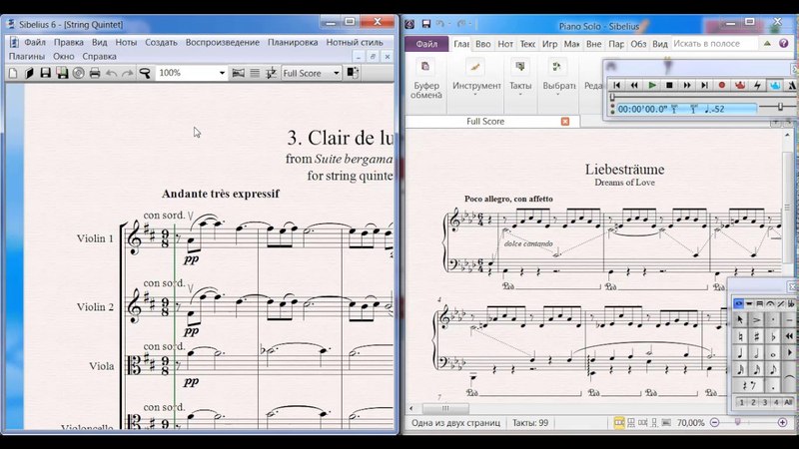Switch to the Обз ribbon tab

tap(638, 44)
